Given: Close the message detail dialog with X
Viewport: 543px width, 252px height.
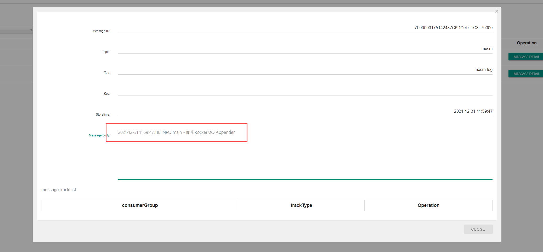Looking at the screenshot, I should click(x=496, y=11).
